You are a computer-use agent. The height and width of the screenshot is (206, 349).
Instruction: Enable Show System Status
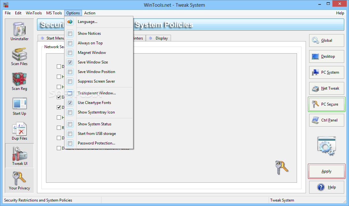point(99,124)
